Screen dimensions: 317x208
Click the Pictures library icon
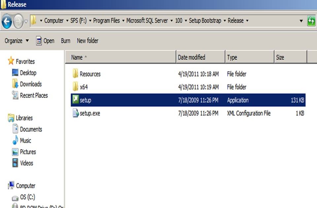[15, 152]
